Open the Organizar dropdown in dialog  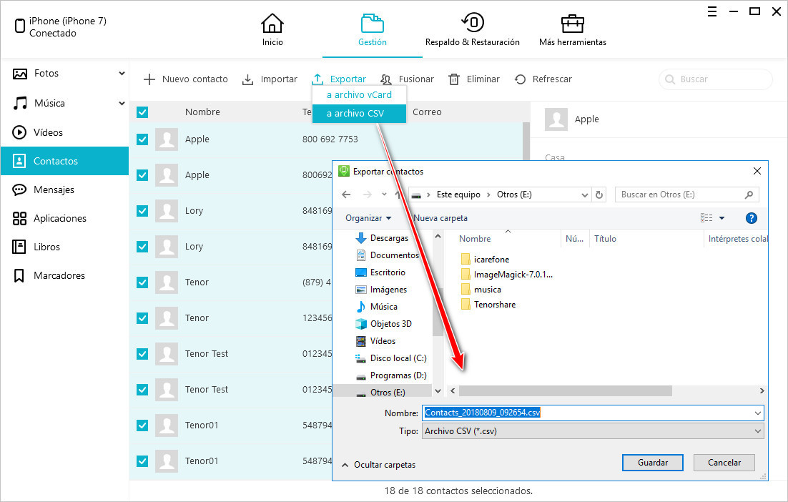(368, 218)
